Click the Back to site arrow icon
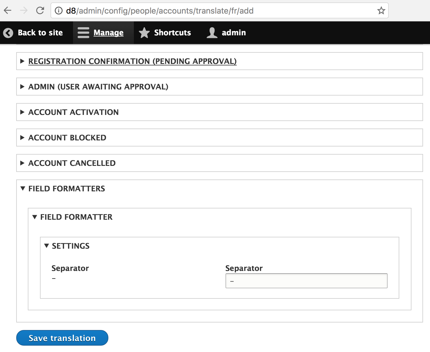The image size is (430, 352). click(8, 33)
